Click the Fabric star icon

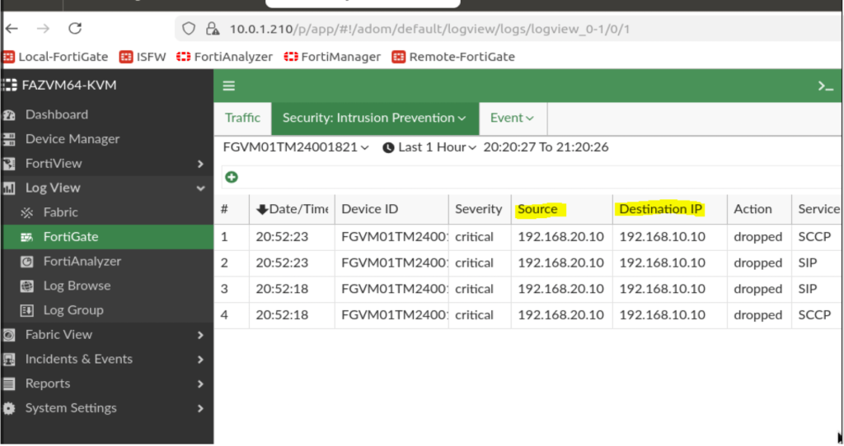point(27,212)
